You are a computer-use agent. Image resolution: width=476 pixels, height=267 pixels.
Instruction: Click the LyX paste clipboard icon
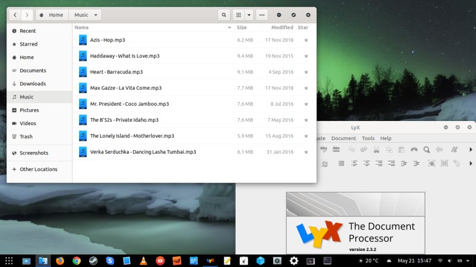(x=401, y=150)
